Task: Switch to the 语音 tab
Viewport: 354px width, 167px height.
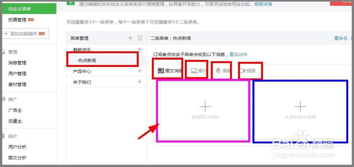Action: pos(223,71)
